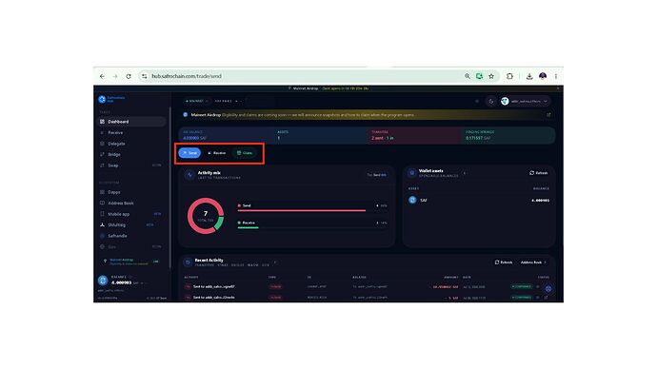Click the Recent Activity clock icon
The height and width of the screenshot is (369, 657).
click(x=188, y=262)
